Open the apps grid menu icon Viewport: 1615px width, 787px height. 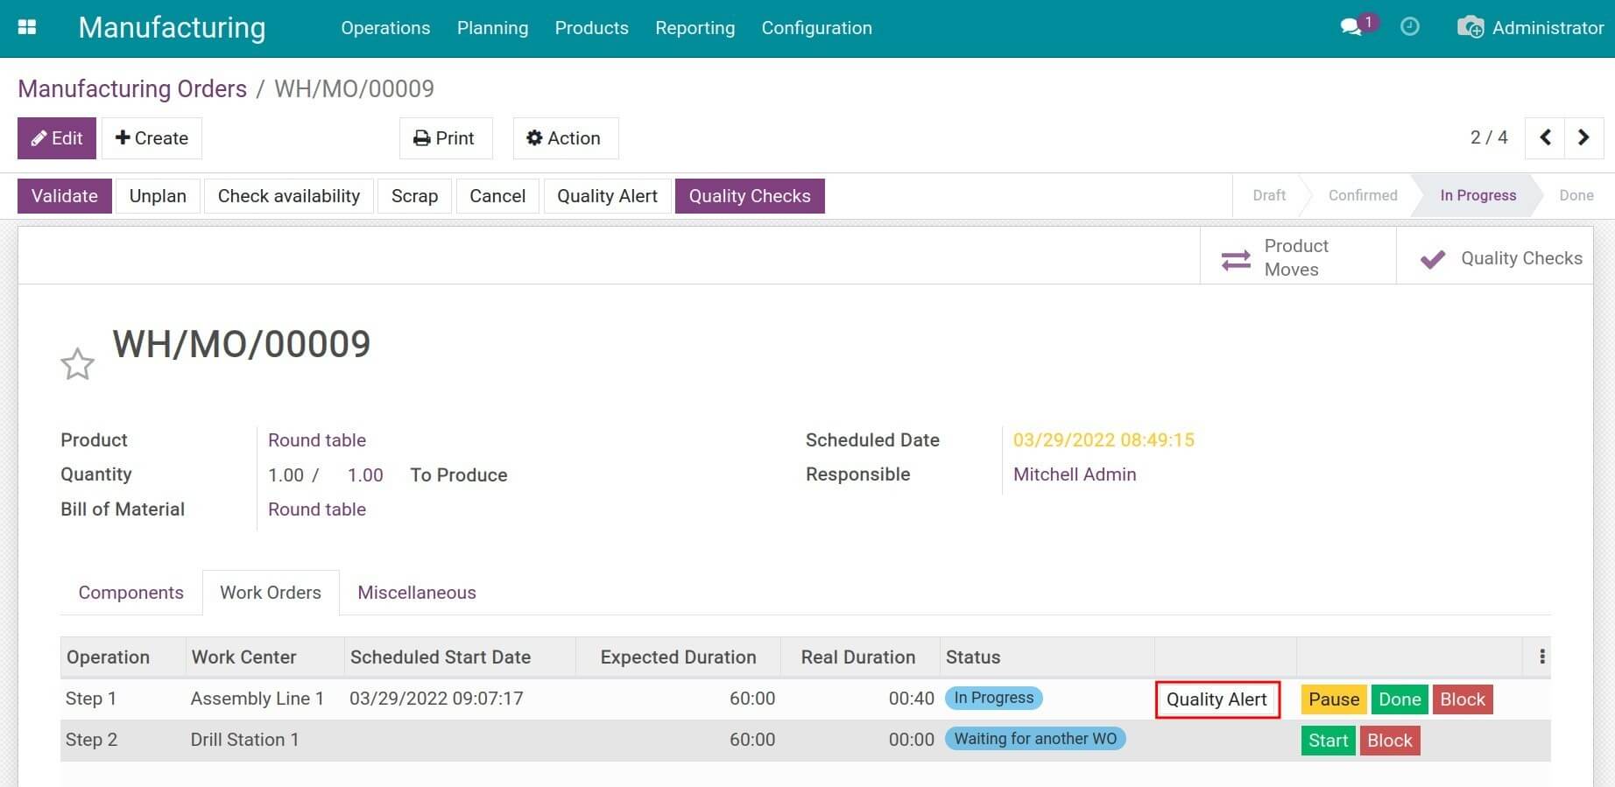(x=27, y=27)
